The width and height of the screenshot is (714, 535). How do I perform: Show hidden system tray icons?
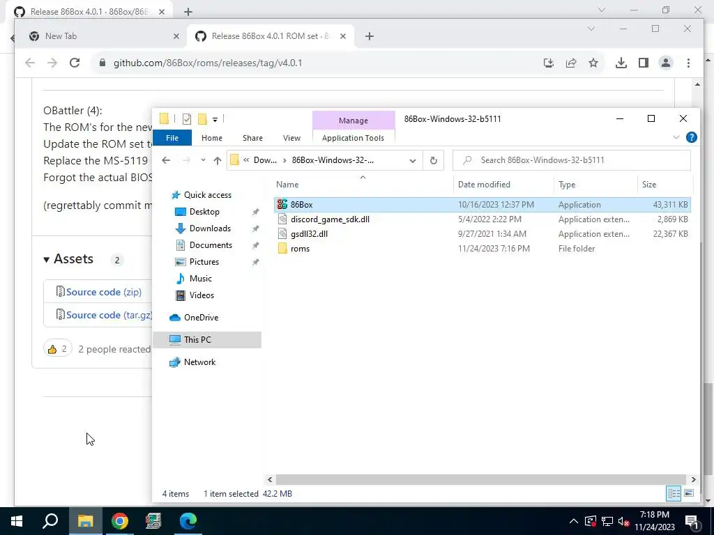tap(574, 521)
